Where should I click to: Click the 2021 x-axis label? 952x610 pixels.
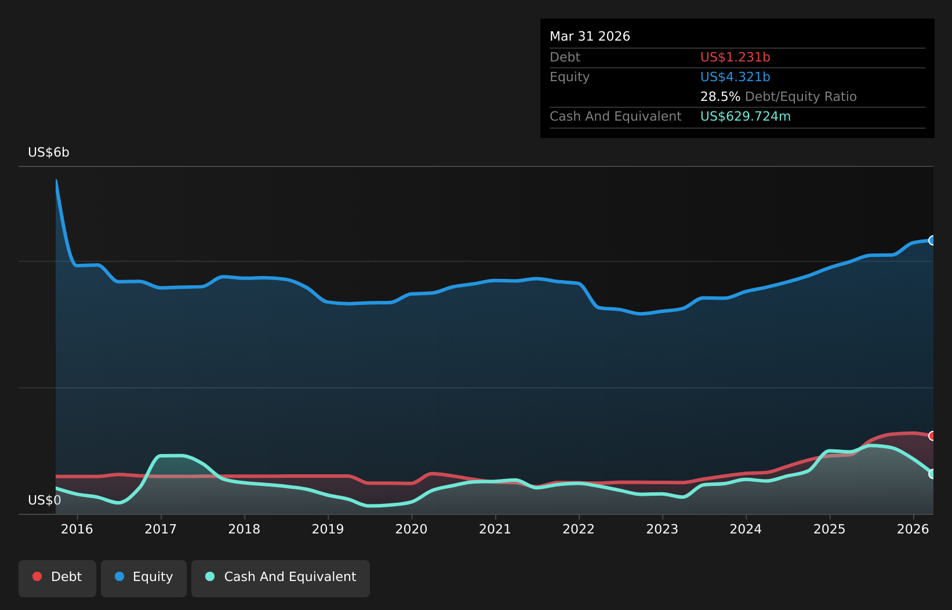click(495, 529)
